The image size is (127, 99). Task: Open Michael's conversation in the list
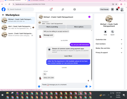coord(18,20)
